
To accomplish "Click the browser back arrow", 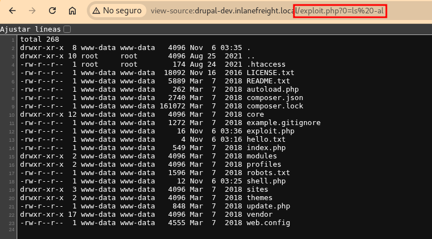I will pyautogui.click(x=12, y=11).
